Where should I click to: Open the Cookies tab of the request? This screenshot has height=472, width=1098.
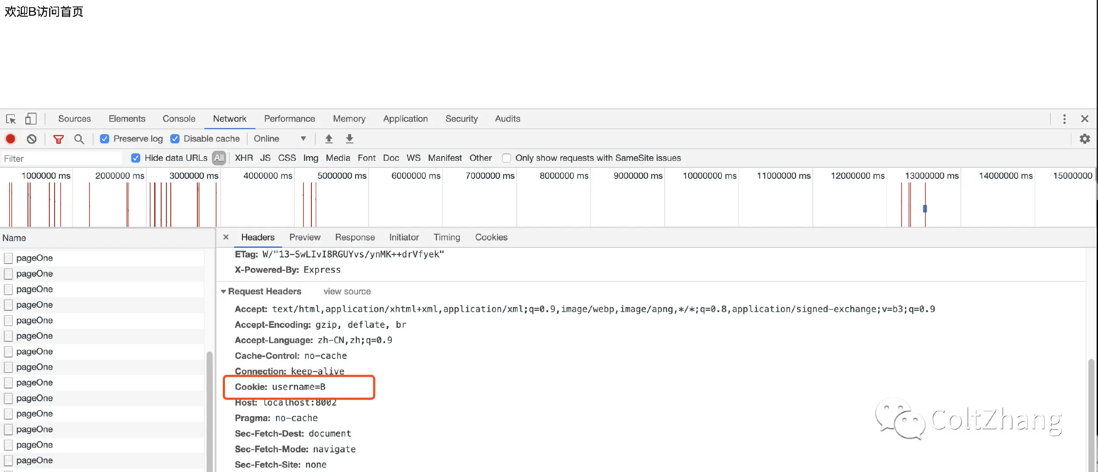491,237
